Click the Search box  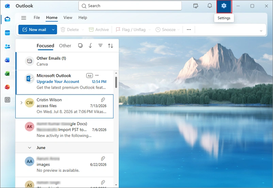point(130,6)
